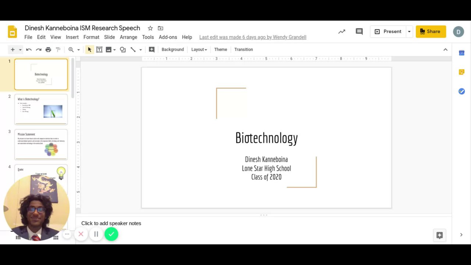Activate the paint format tool

pyautogui.click(x=58, y=49)
